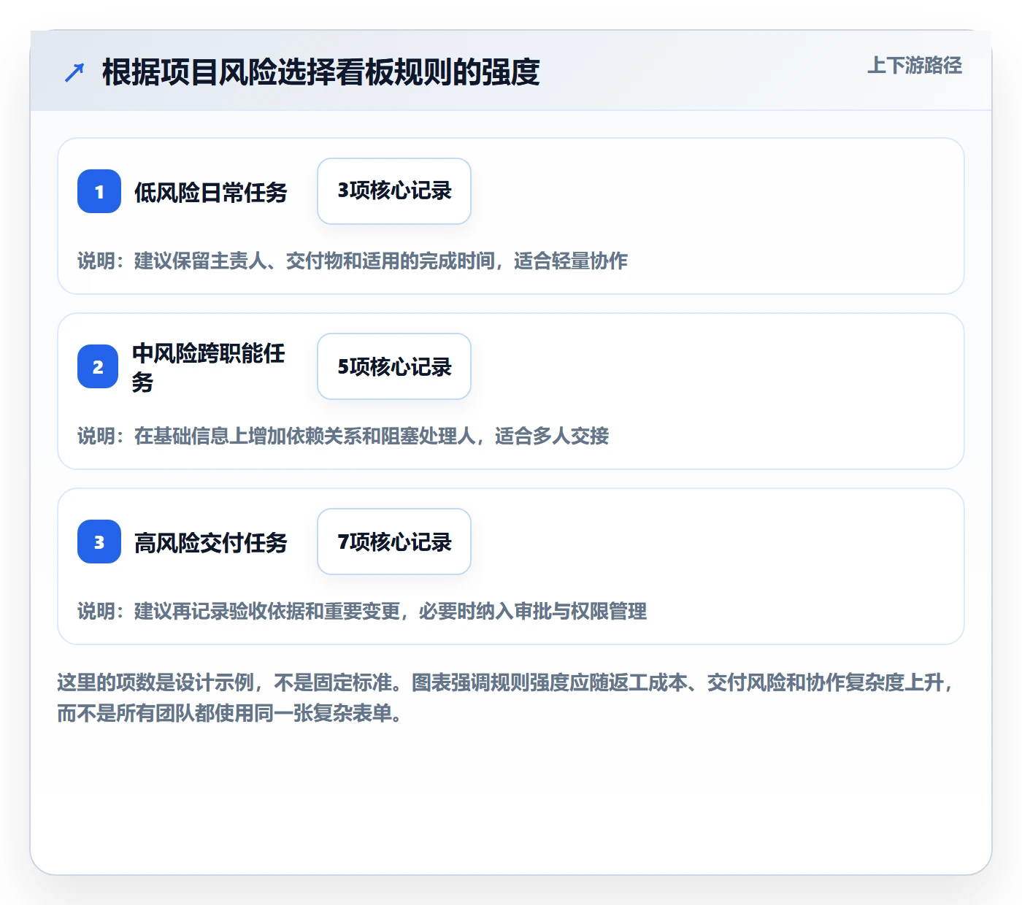Click the description starting 说明：建议再记录验收依据
The height and width of the screenshot is (905, 1022).
(362, 611)
